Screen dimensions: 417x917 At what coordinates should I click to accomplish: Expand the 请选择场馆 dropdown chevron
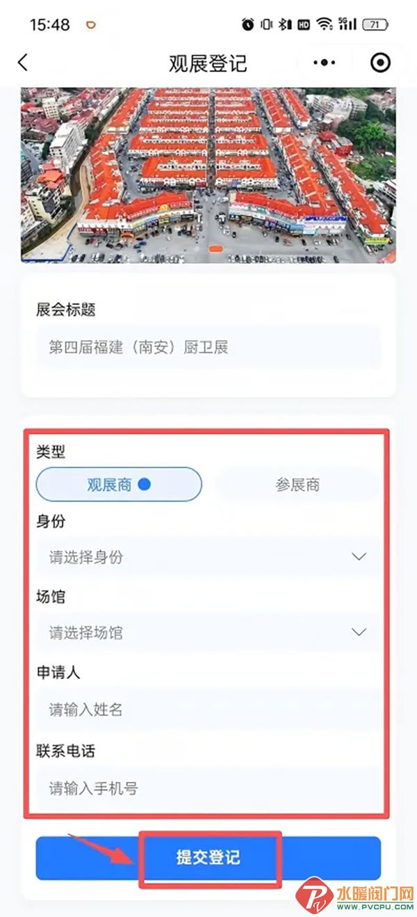tap(359, 632)
